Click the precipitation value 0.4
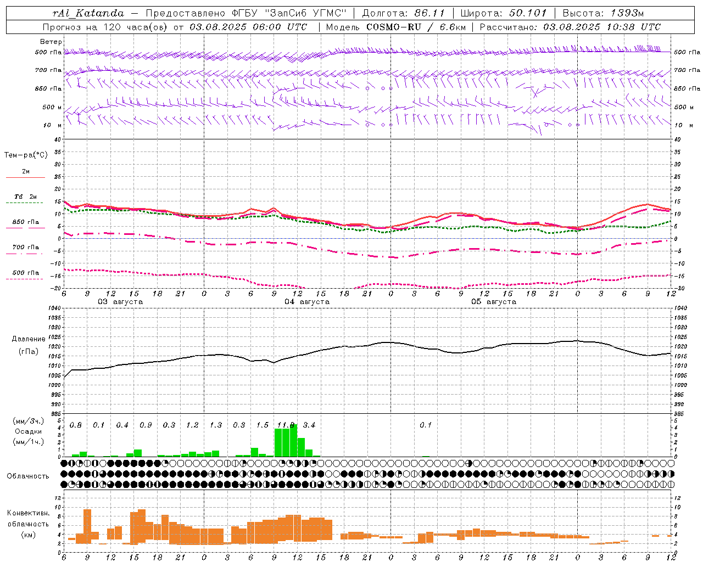 pos(122,425)
